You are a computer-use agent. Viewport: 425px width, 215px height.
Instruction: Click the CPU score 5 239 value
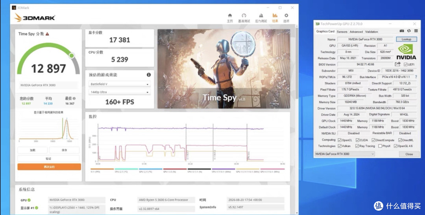tap(120, 60)
